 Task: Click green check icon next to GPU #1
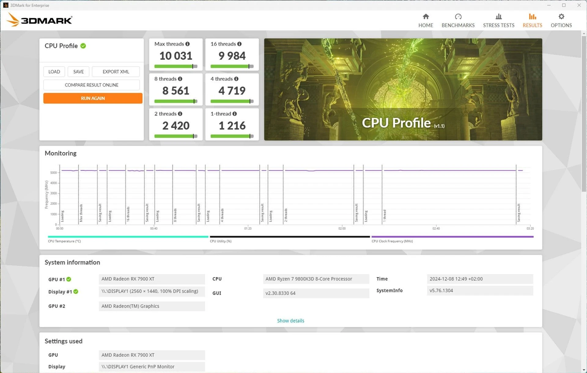click(69, 279)
